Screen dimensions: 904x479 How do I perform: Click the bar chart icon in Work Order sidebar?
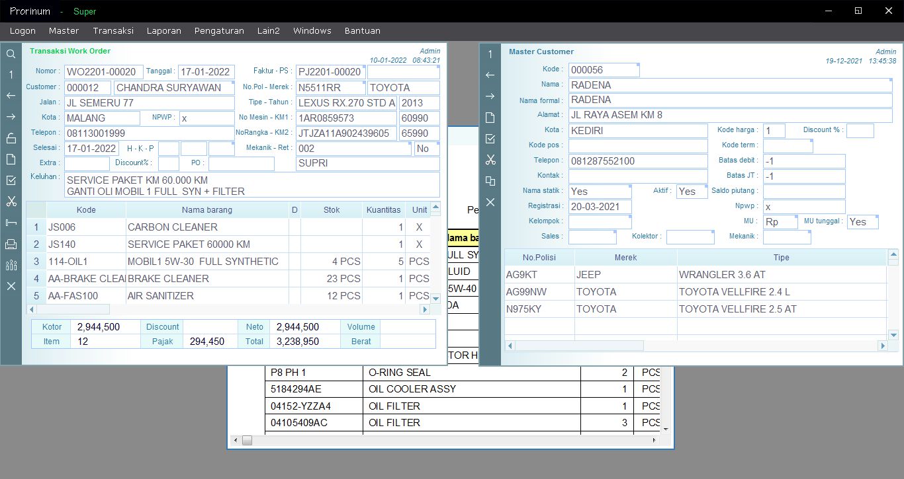coord(11,265)
